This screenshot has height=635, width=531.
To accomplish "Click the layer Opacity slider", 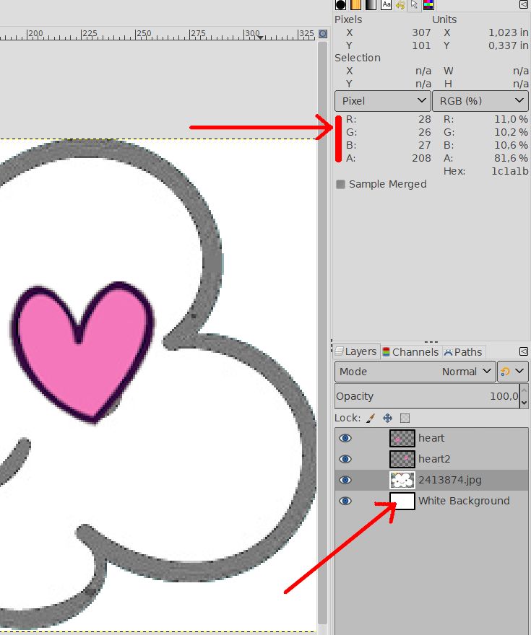I will (x=427, y=396).
